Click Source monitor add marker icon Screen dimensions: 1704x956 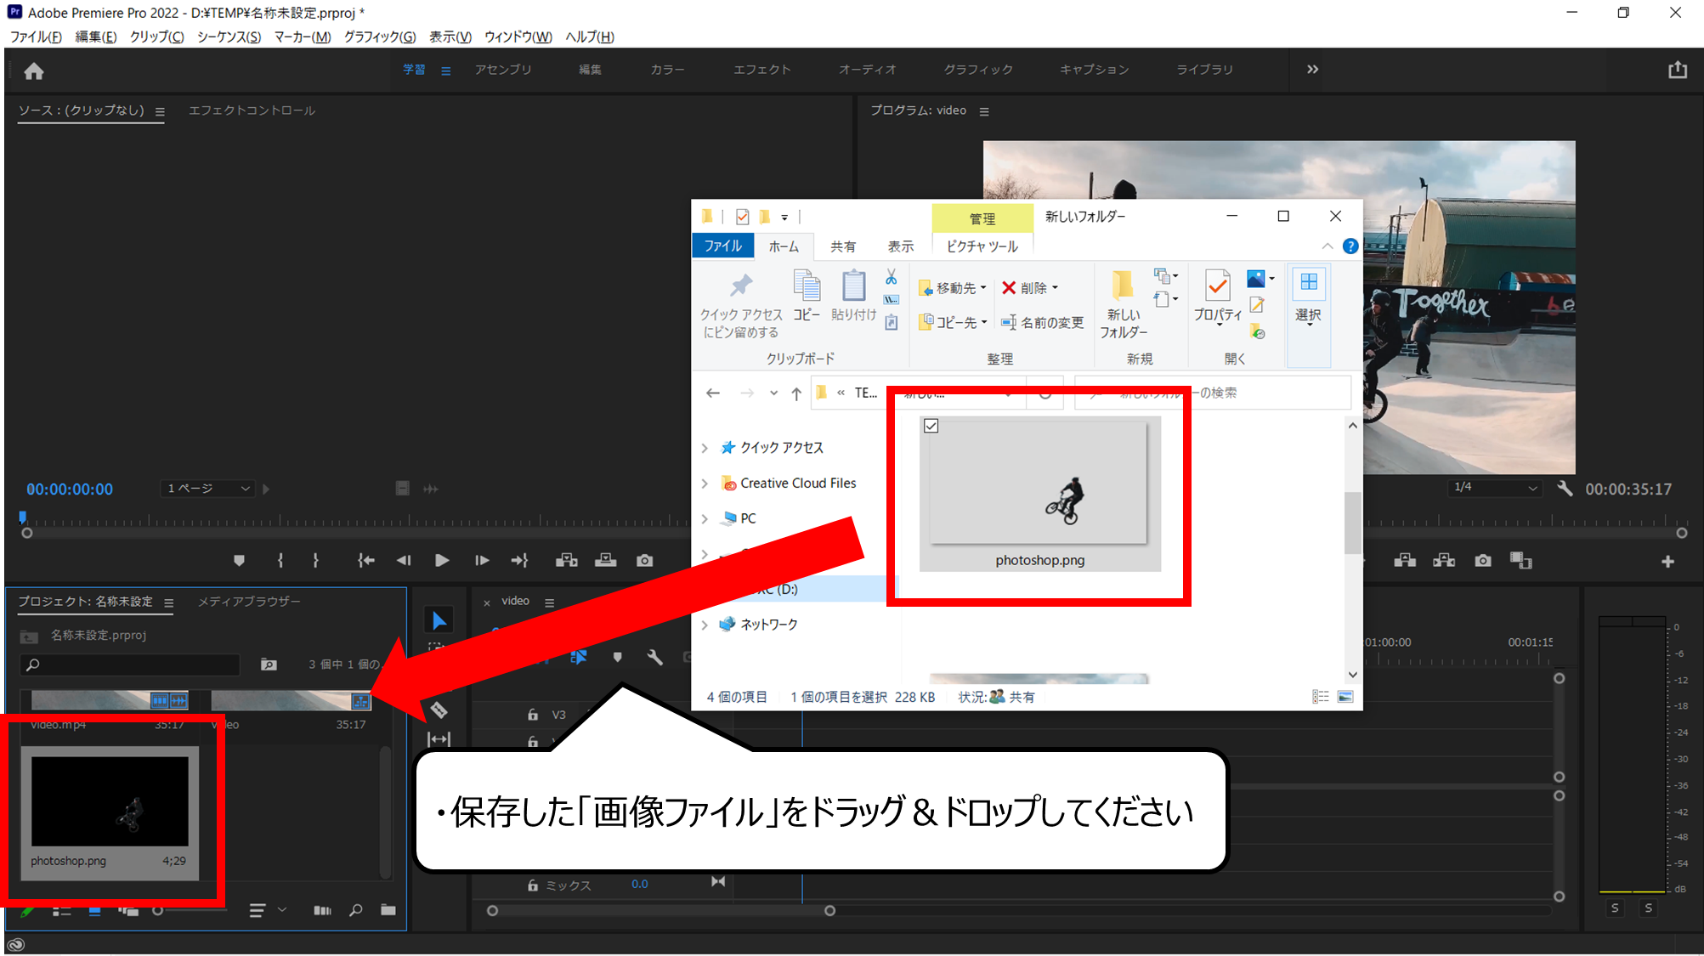coord(239,561)
